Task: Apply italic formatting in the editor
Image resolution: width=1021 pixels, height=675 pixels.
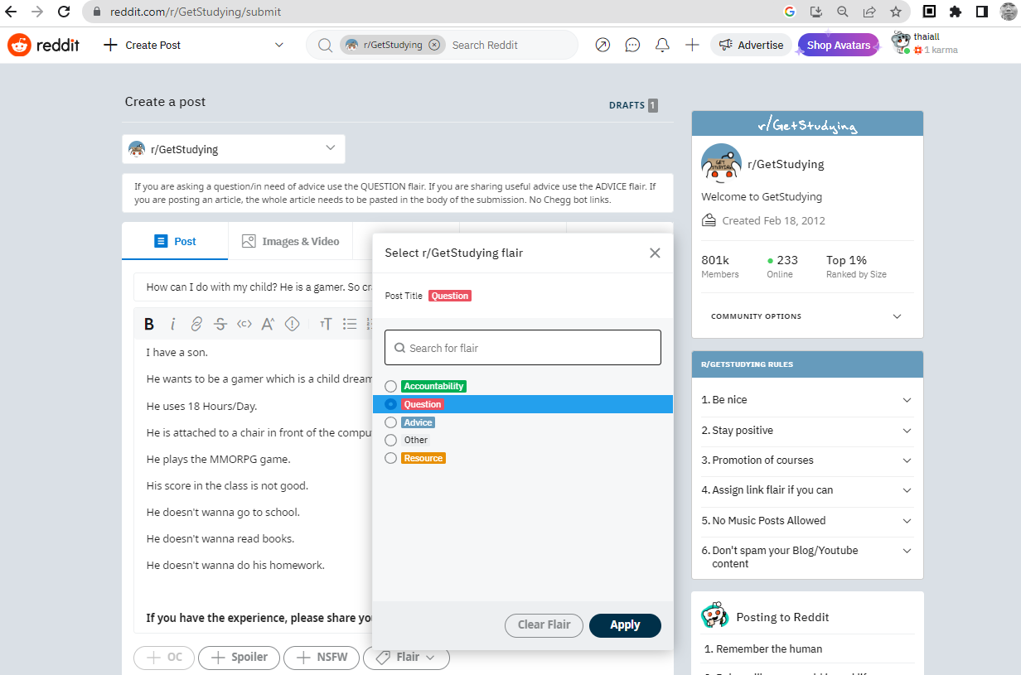Action: pyautogui.click(x=172, y=324)
